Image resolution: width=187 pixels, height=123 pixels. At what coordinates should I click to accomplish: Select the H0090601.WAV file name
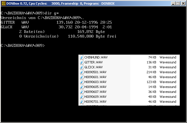pos(95,77)
